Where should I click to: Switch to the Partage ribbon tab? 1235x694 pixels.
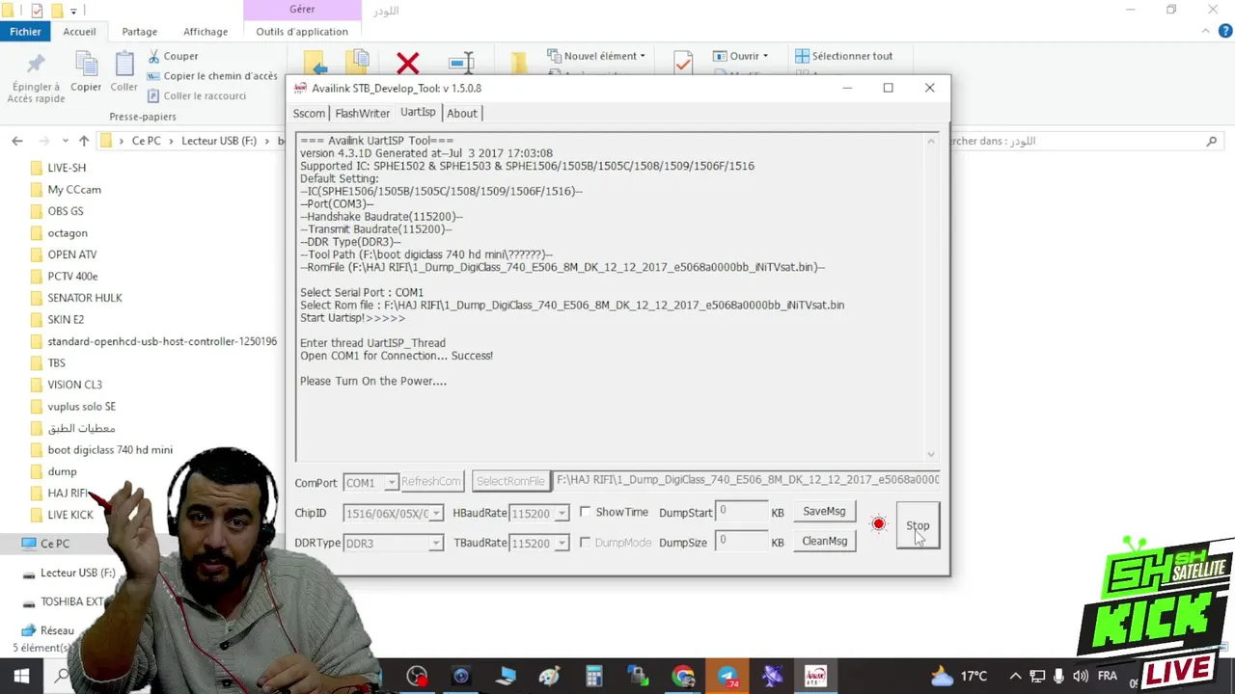coord(139,31)
